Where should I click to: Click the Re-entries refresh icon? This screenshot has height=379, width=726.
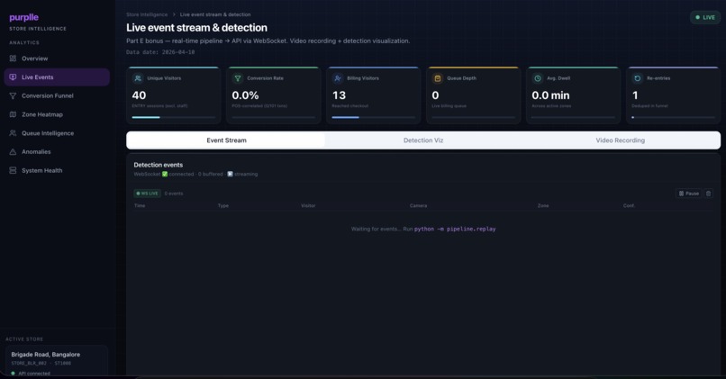pyautogui.click(x=638, y=78)
